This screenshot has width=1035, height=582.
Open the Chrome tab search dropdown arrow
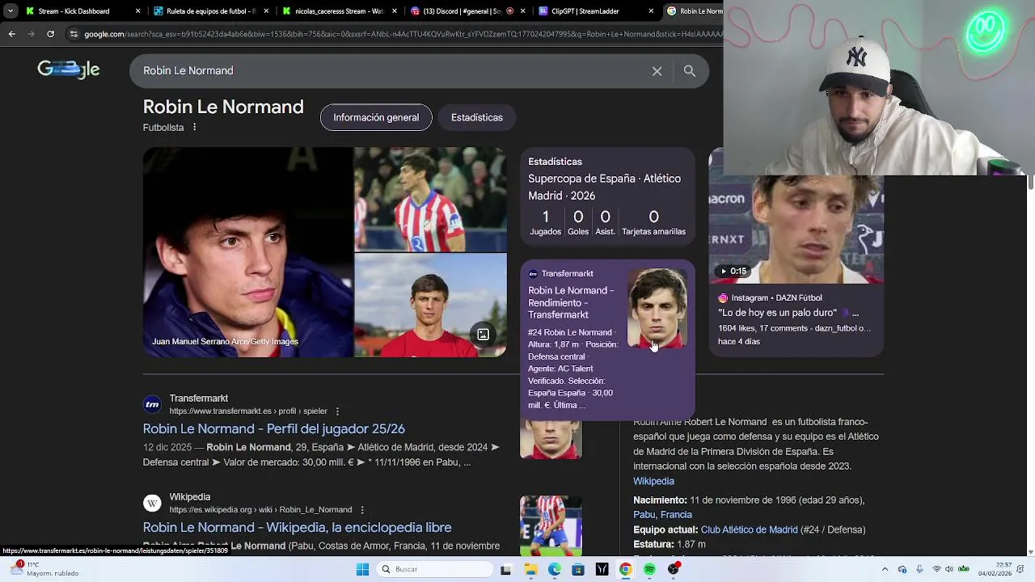click(x=10, y=11)
